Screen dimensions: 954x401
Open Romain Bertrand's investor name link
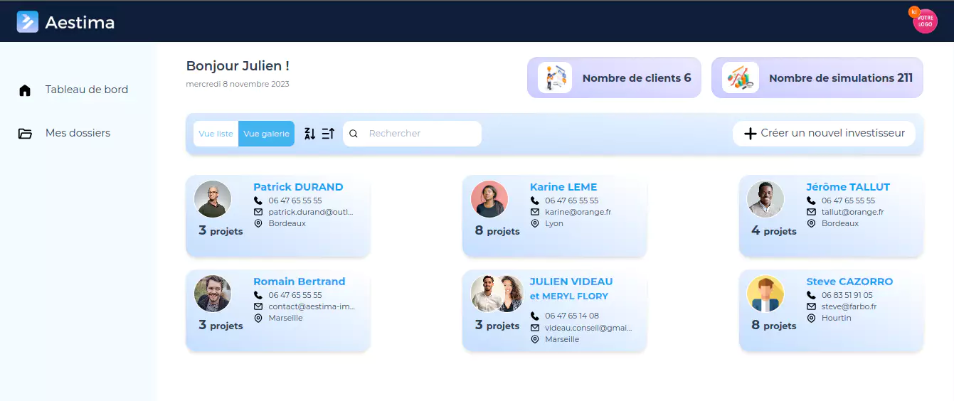pyautogui.click(x=299, y=282)
